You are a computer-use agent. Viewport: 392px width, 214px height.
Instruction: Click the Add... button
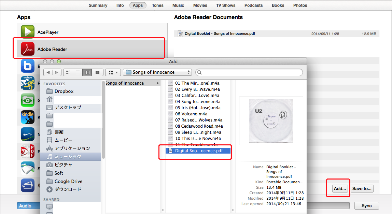click(340, 189)
